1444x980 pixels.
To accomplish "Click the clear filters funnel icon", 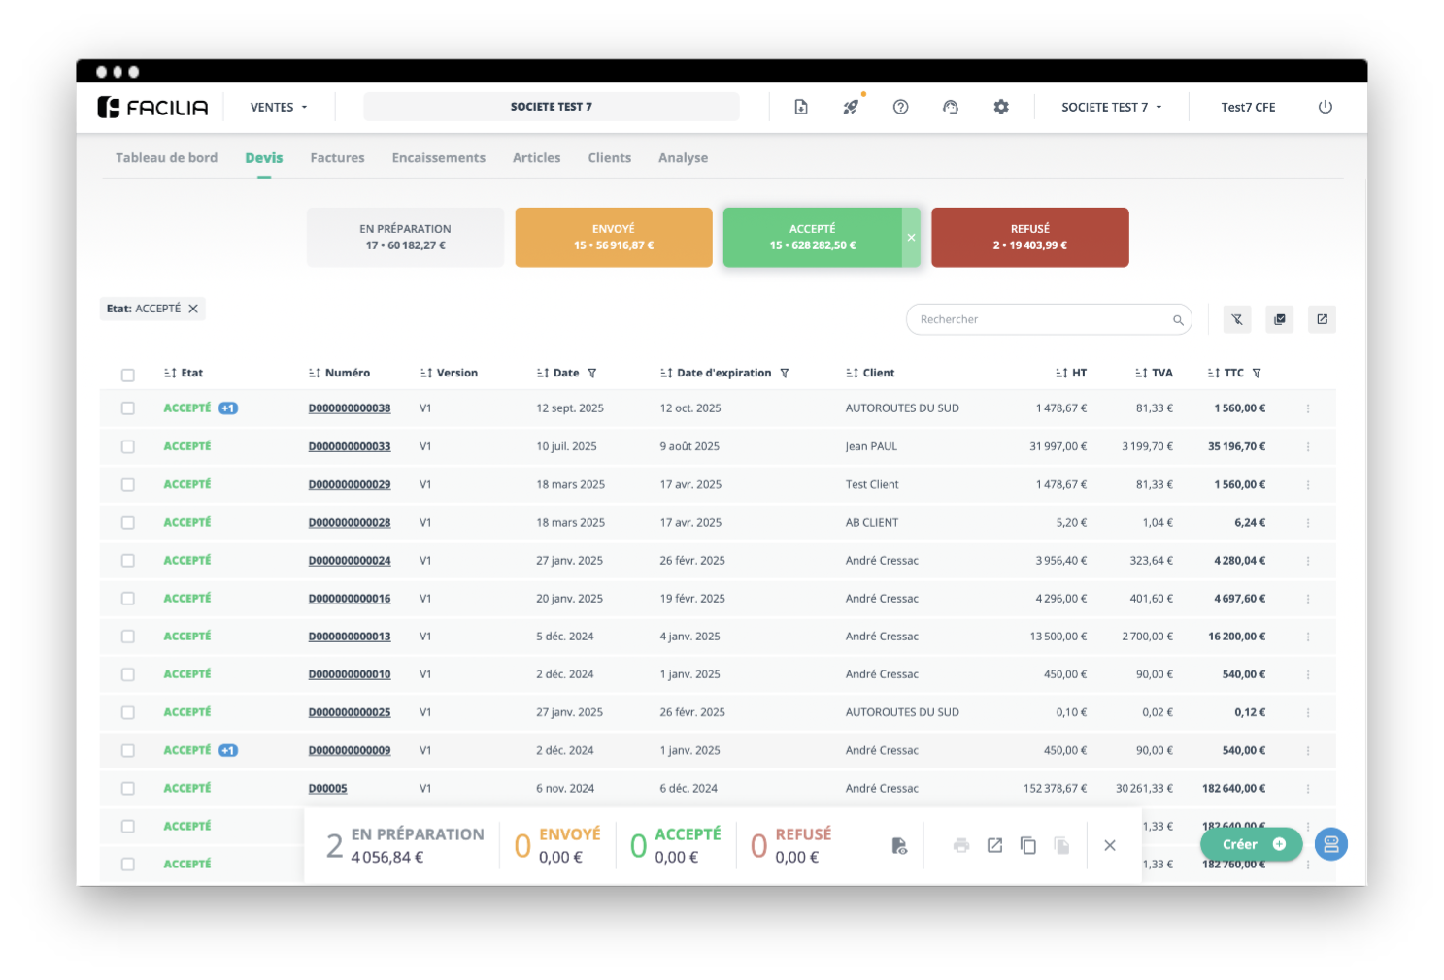I will click(x=1236, y=319).
